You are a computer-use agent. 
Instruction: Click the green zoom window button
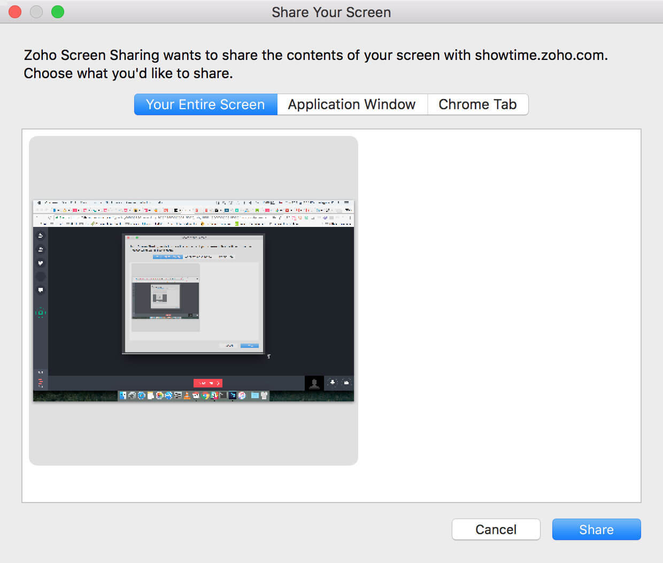(58, 12)
